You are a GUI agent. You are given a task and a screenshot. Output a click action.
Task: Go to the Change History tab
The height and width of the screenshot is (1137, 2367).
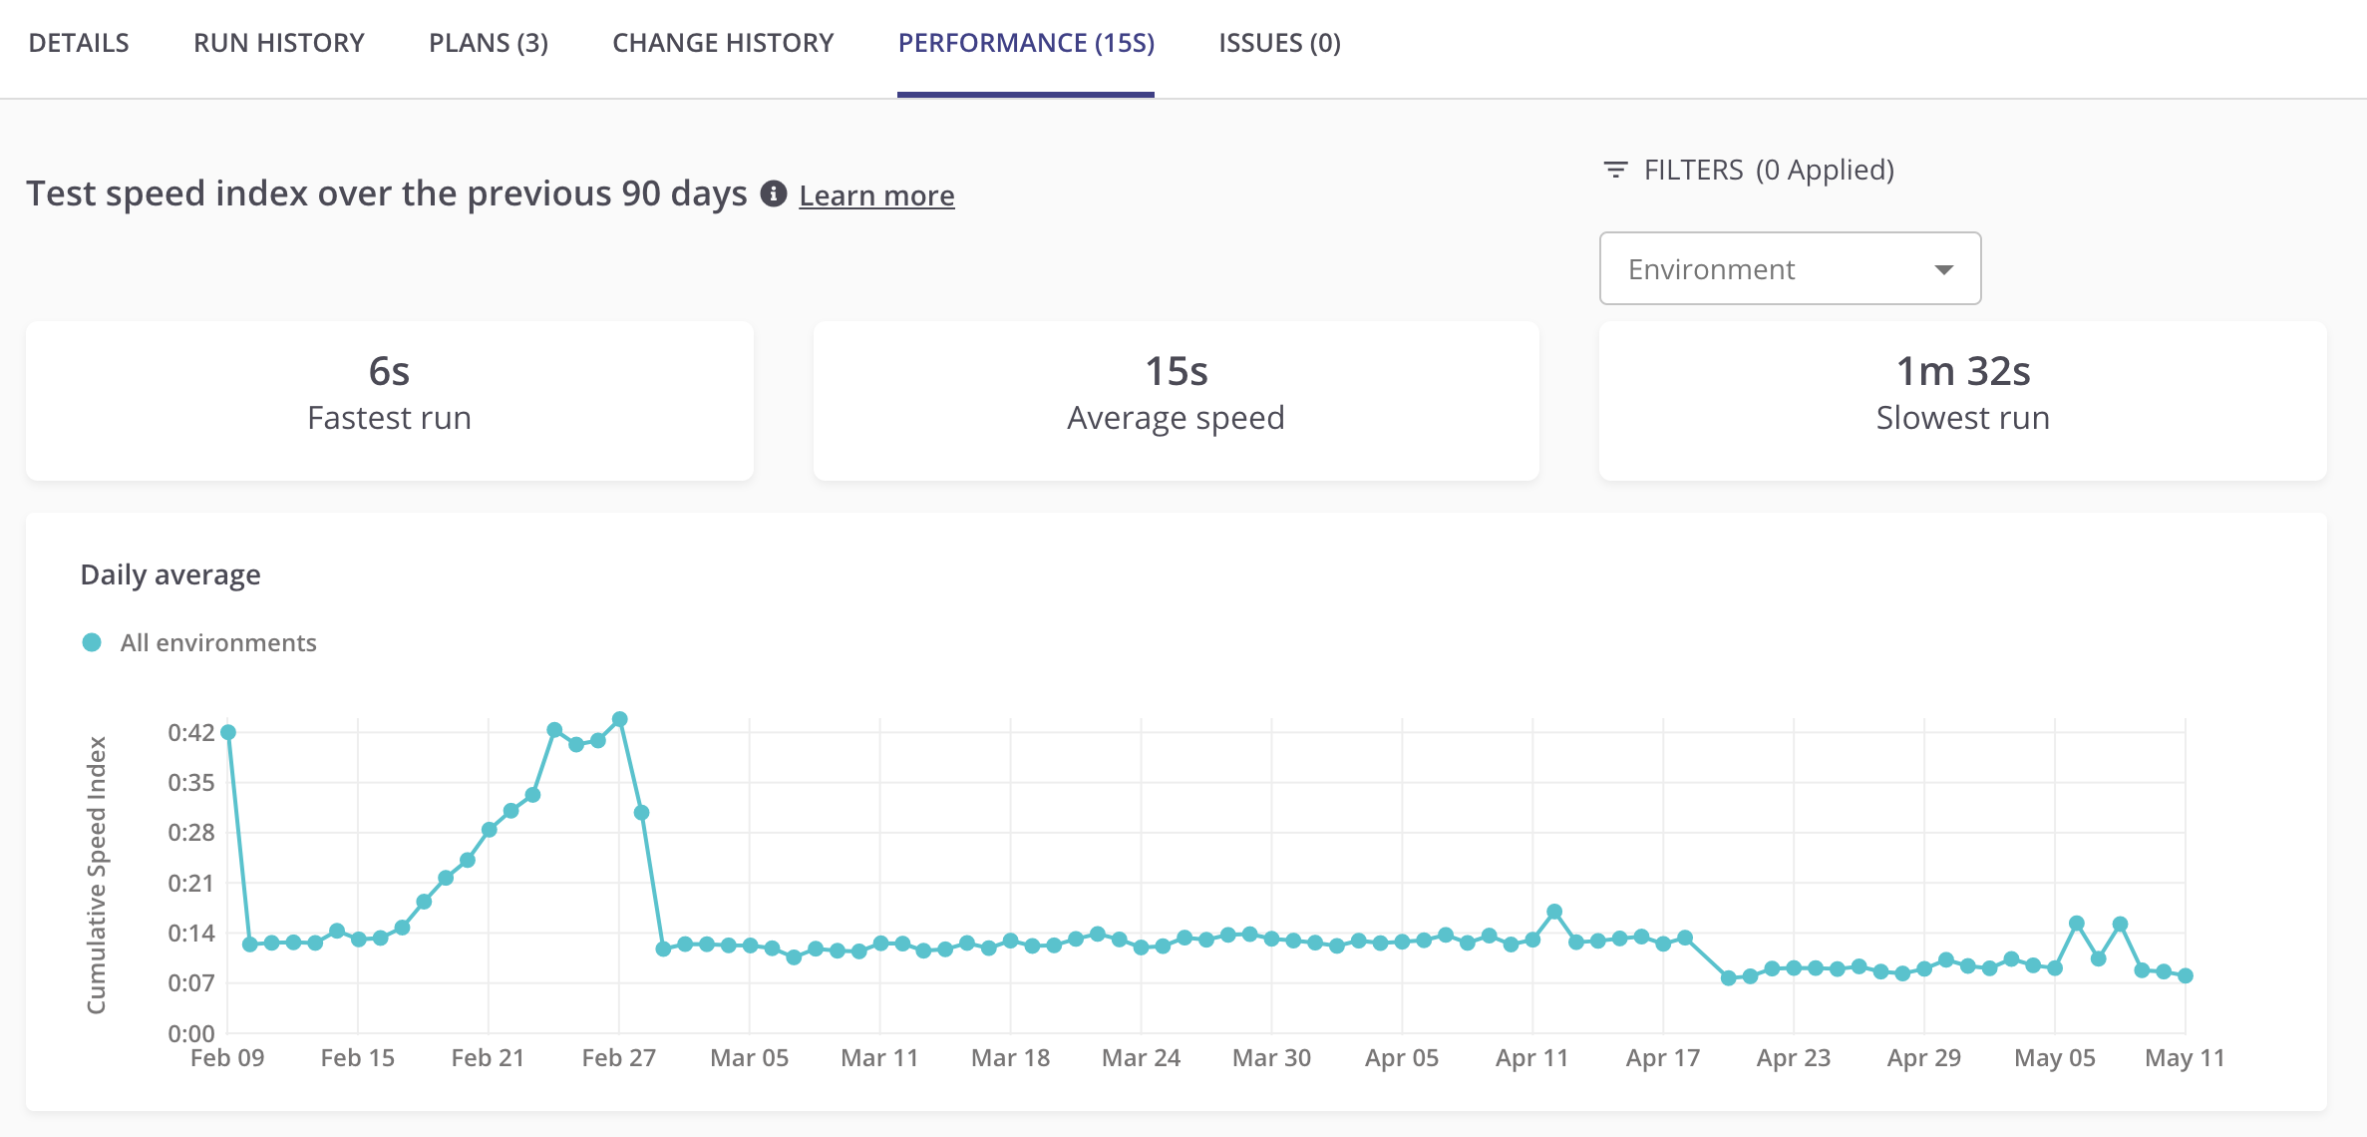click(723, 43)
